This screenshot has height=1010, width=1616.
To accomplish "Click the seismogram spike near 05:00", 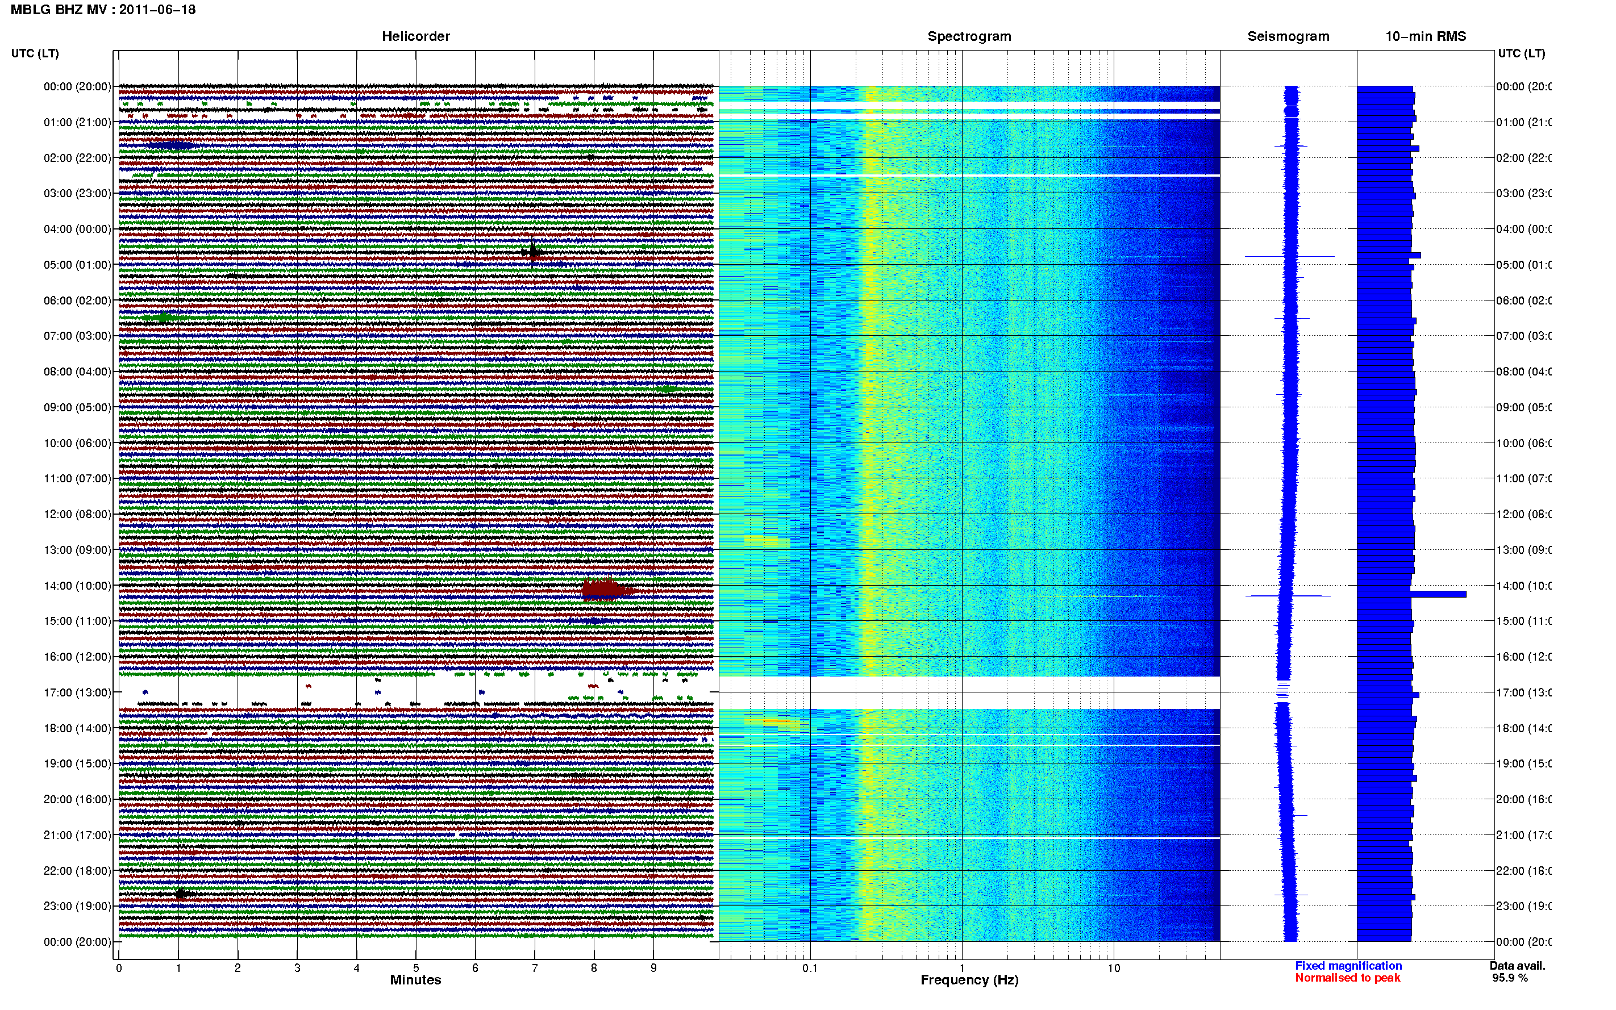I will (x=1289, y=256).
